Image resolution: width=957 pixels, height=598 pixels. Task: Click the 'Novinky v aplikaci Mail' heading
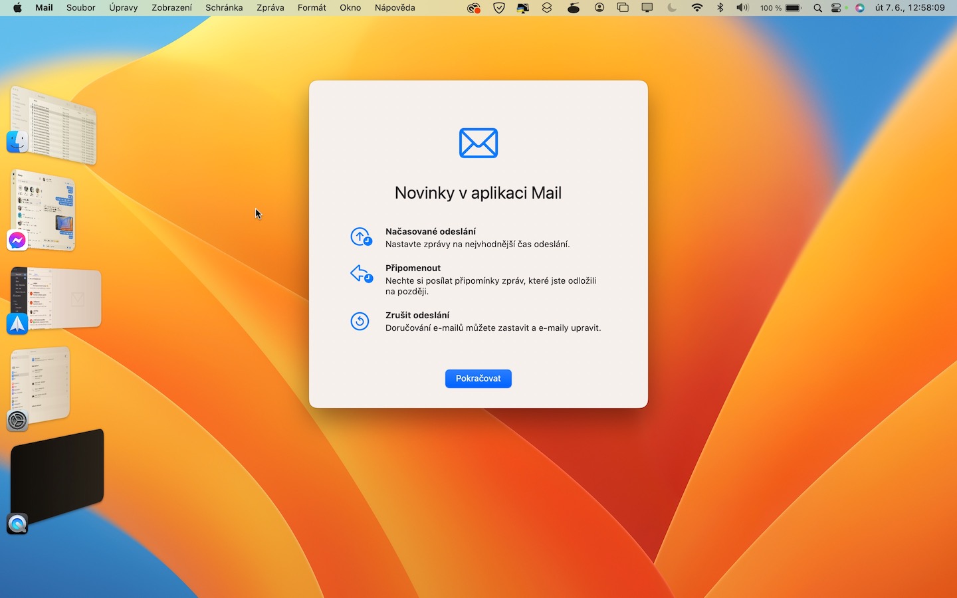[x=478, y=193]
